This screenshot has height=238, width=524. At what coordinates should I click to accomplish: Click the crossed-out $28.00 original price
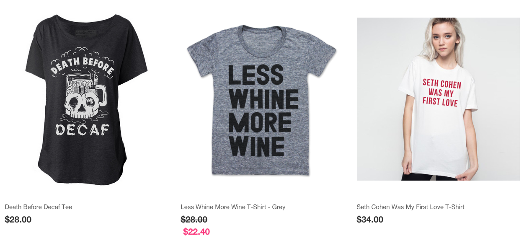point(194,220)
